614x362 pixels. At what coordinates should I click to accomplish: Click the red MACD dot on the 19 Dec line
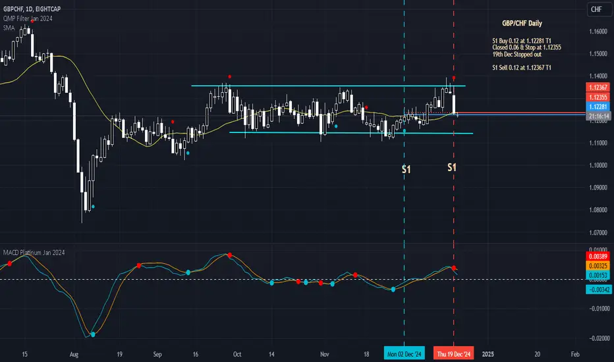(x=454, y=268)
